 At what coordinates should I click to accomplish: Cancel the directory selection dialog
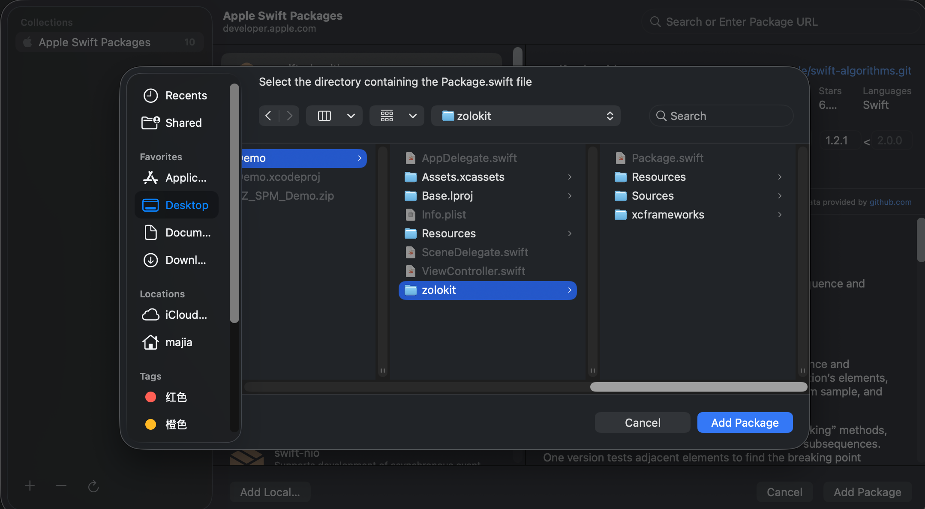tap(642, 423)
